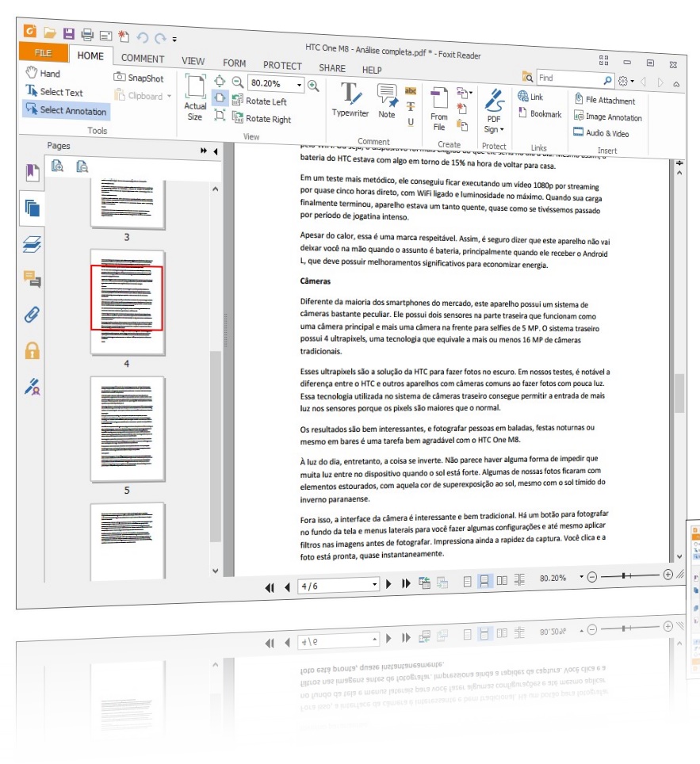
Task: Zoom in with the plus magnifier
Action: click(x=313, y=86)
